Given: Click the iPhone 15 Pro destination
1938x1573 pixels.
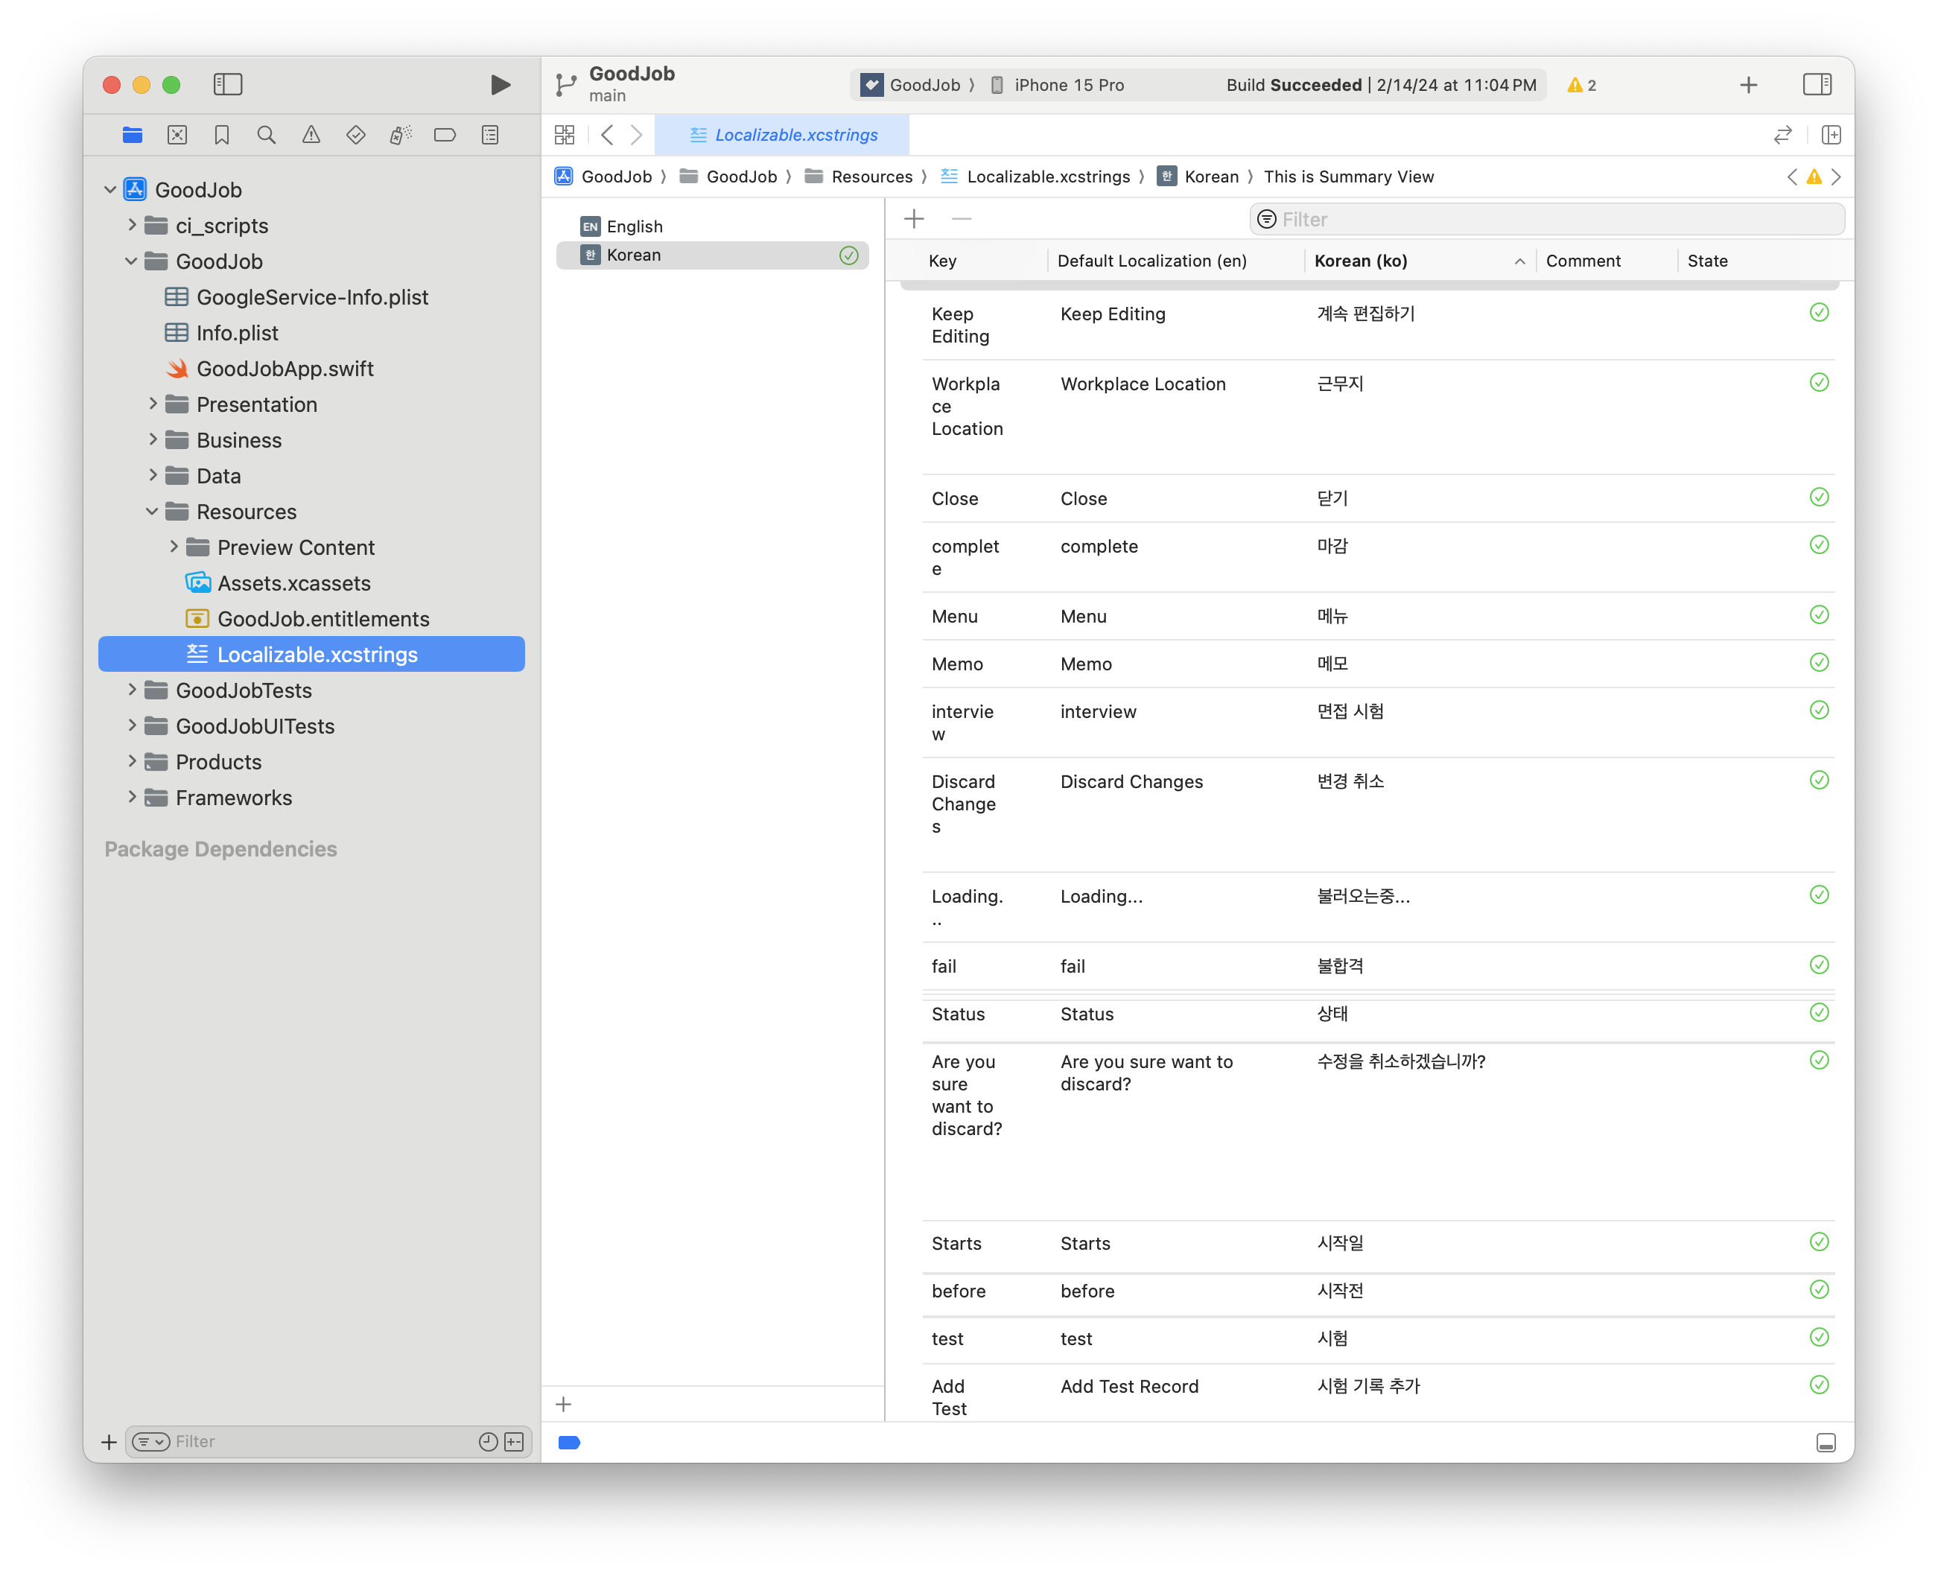Looking at the screenshot, I should pyautogui.click(x=1068, y=85).
